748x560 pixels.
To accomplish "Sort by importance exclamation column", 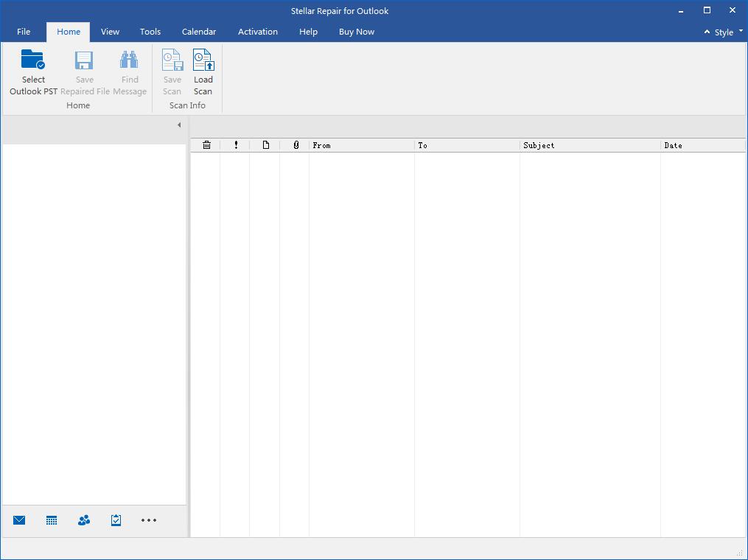I will point(236,145).
